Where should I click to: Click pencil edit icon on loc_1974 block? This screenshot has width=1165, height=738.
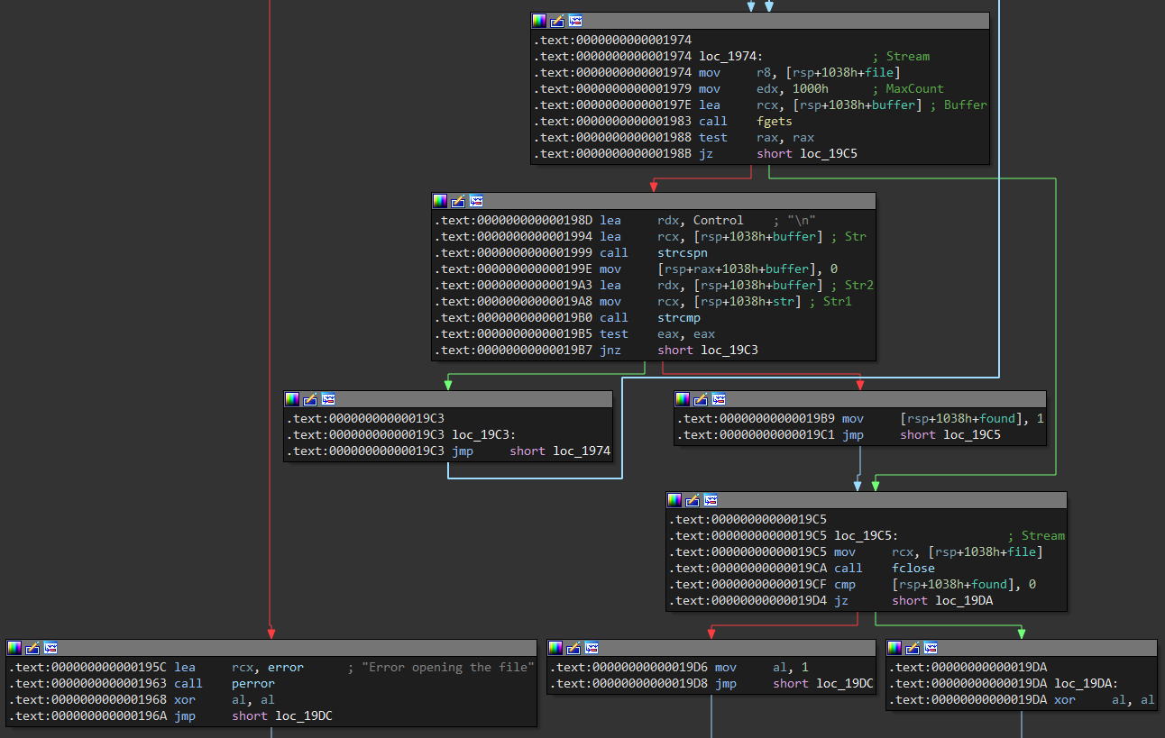pos(557,20)
